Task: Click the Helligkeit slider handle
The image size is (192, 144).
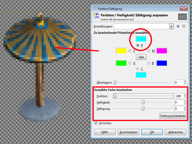Action: [143, 102]
